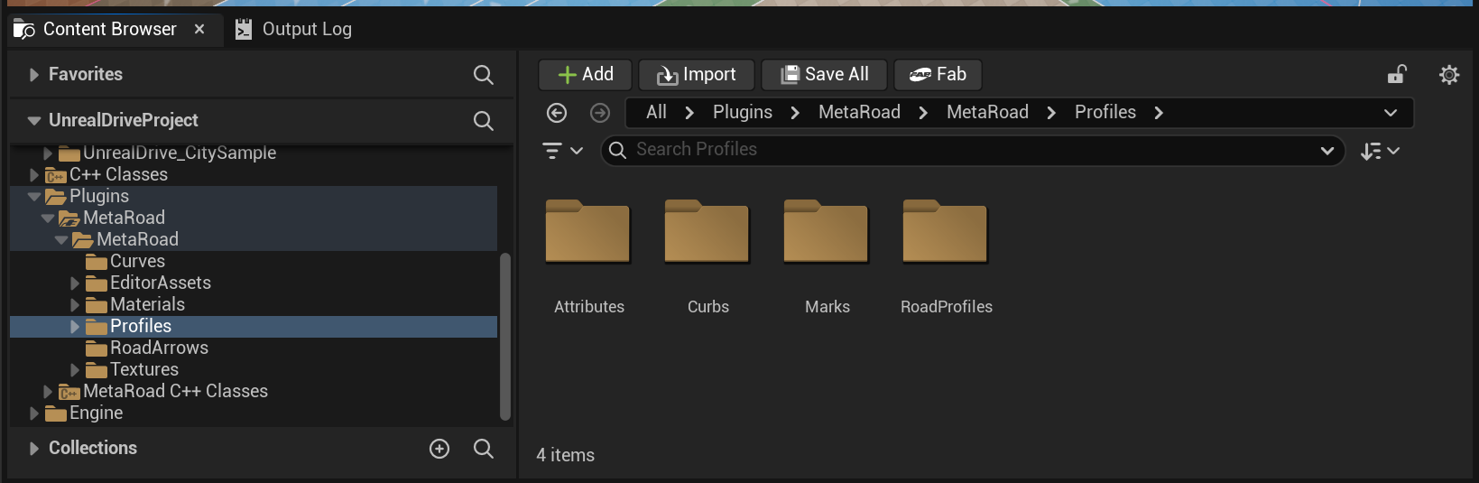The image size is (1479, 483).
Task: Open chevron after Profiles in breadcrumb
Action: tap(1159, 113)
